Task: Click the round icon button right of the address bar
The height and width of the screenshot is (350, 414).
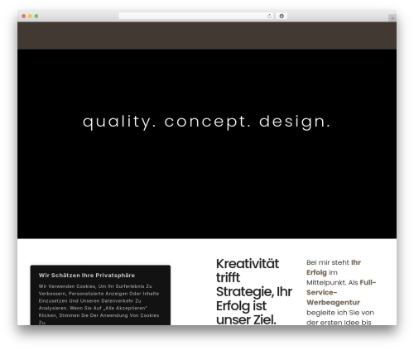Action: [282, 16]
